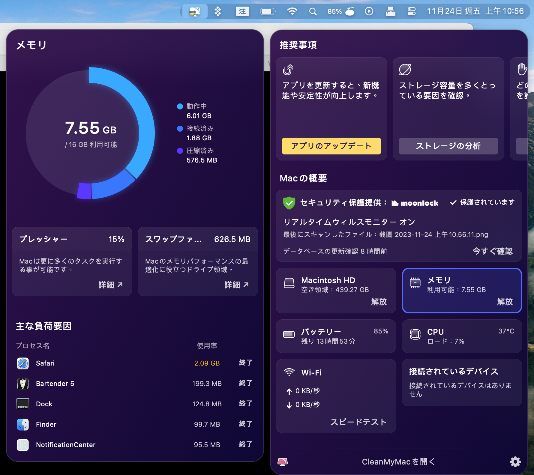Run the Wi-Fi スピードテスト

tap(358, 422)
